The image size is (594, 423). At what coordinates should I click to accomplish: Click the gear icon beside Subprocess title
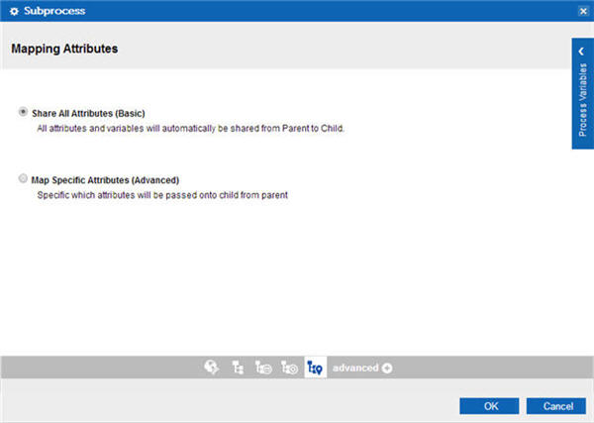pos(15,11)
